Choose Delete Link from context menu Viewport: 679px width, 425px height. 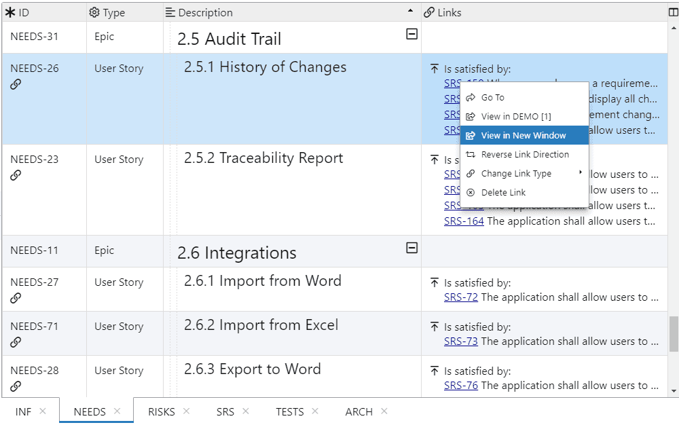503,193
